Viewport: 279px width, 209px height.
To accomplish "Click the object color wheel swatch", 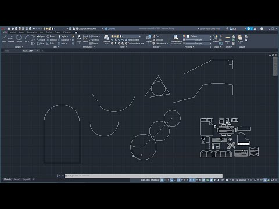I will [184, 37].
